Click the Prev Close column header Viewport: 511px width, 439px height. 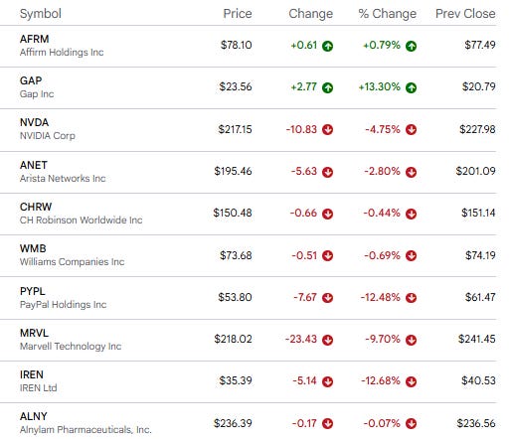[x=465, y=14]
